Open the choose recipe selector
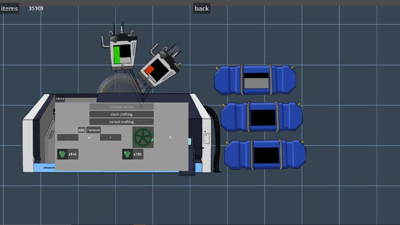Viewport: 400px width, 225px height. [121, 107]
